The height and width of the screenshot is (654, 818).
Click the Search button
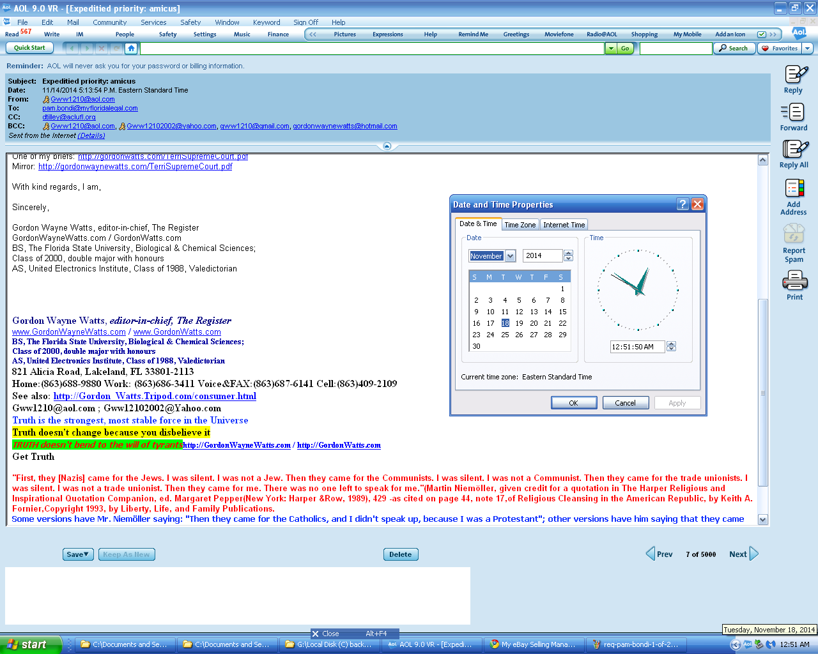point(734,48)
